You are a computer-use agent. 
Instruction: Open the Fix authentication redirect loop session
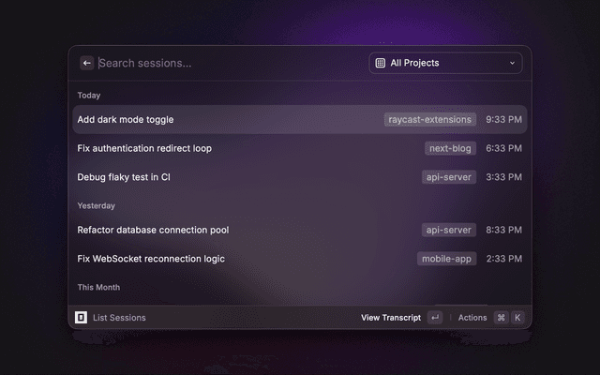click(300, 148)
